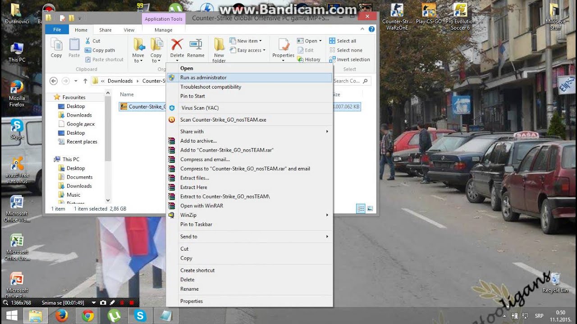Click Downloads in the address bar
The height and width of the screenshot is (324, 577).
pos(120,81)
